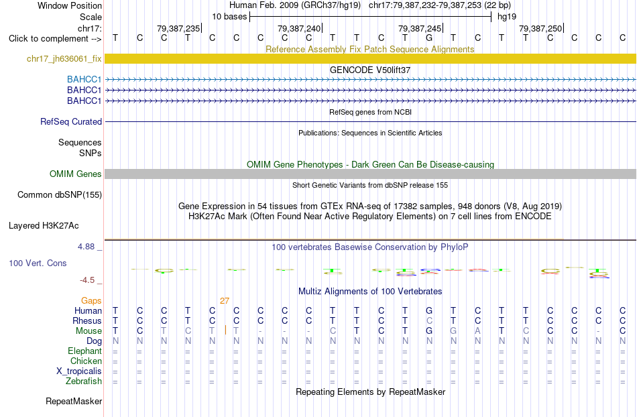Click the SNPs publications sub-label

click(91, 153)
